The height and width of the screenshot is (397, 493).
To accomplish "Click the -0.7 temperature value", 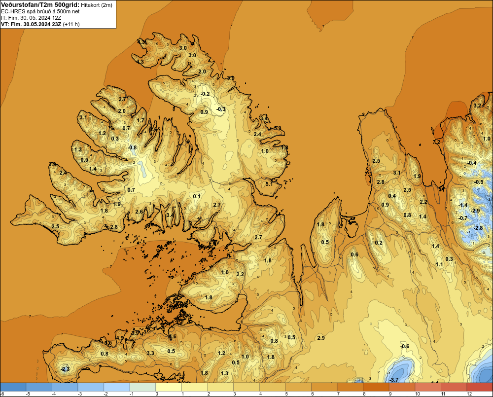I will point(463,218).
